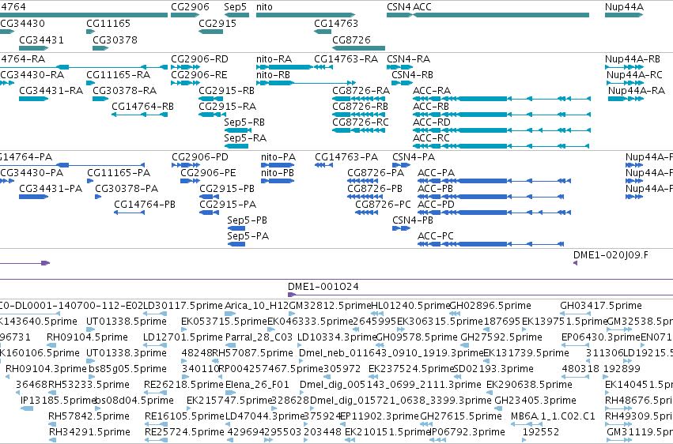Click the HL01240.5prime EST label
Viewport: 673px width, 444px height.
(x=410, y=306)
